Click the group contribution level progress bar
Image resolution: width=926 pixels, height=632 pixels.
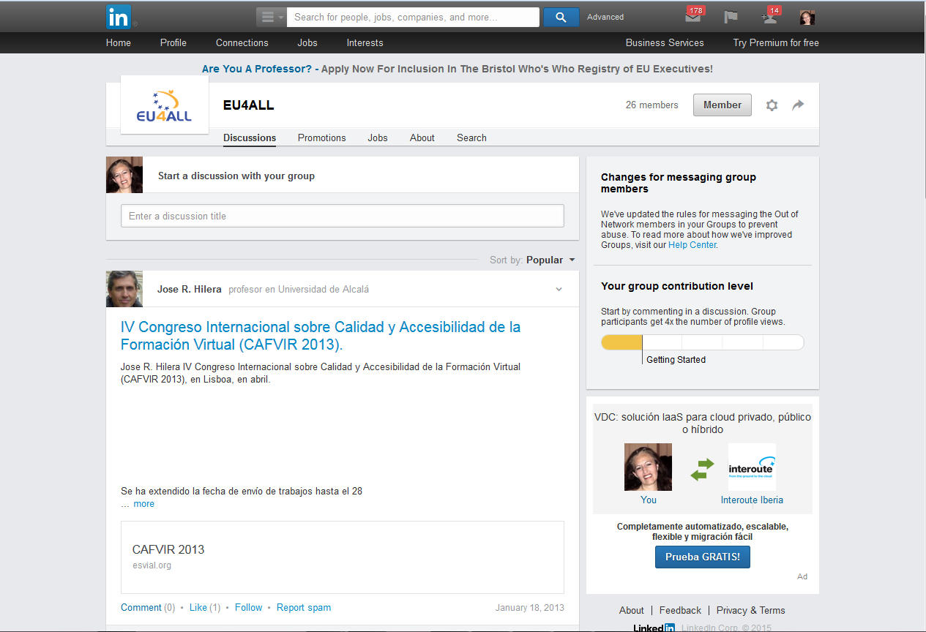tap(703, 342)
